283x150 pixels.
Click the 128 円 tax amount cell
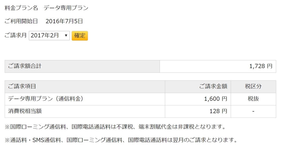218,111
